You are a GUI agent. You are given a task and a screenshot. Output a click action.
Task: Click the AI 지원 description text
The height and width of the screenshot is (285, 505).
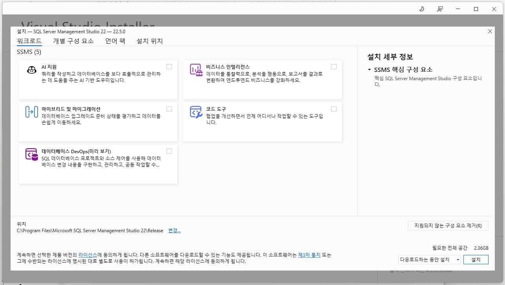101,77
